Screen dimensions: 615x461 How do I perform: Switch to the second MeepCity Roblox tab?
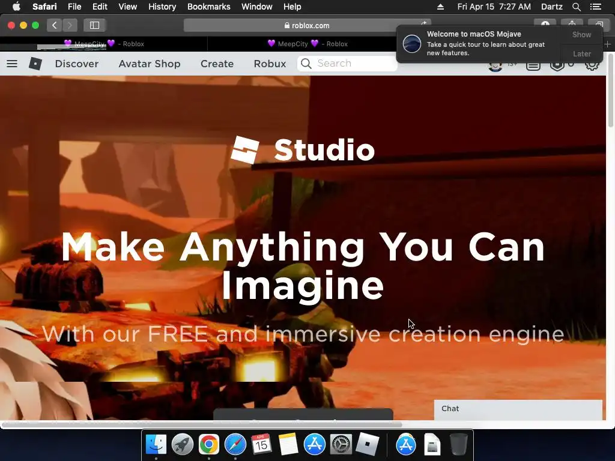[x=307, y=44]
